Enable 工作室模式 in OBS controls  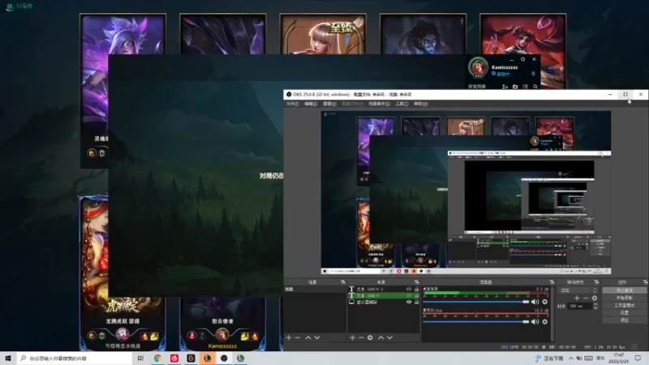624,306
